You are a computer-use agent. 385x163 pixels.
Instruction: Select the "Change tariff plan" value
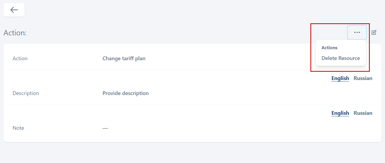click(124, 58)
